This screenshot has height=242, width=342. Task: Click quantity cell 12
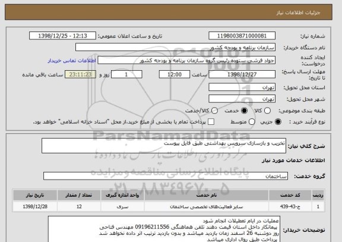click(79, 206)
